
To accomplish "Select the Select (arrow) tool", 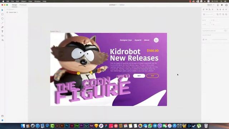I will point(3,10).
